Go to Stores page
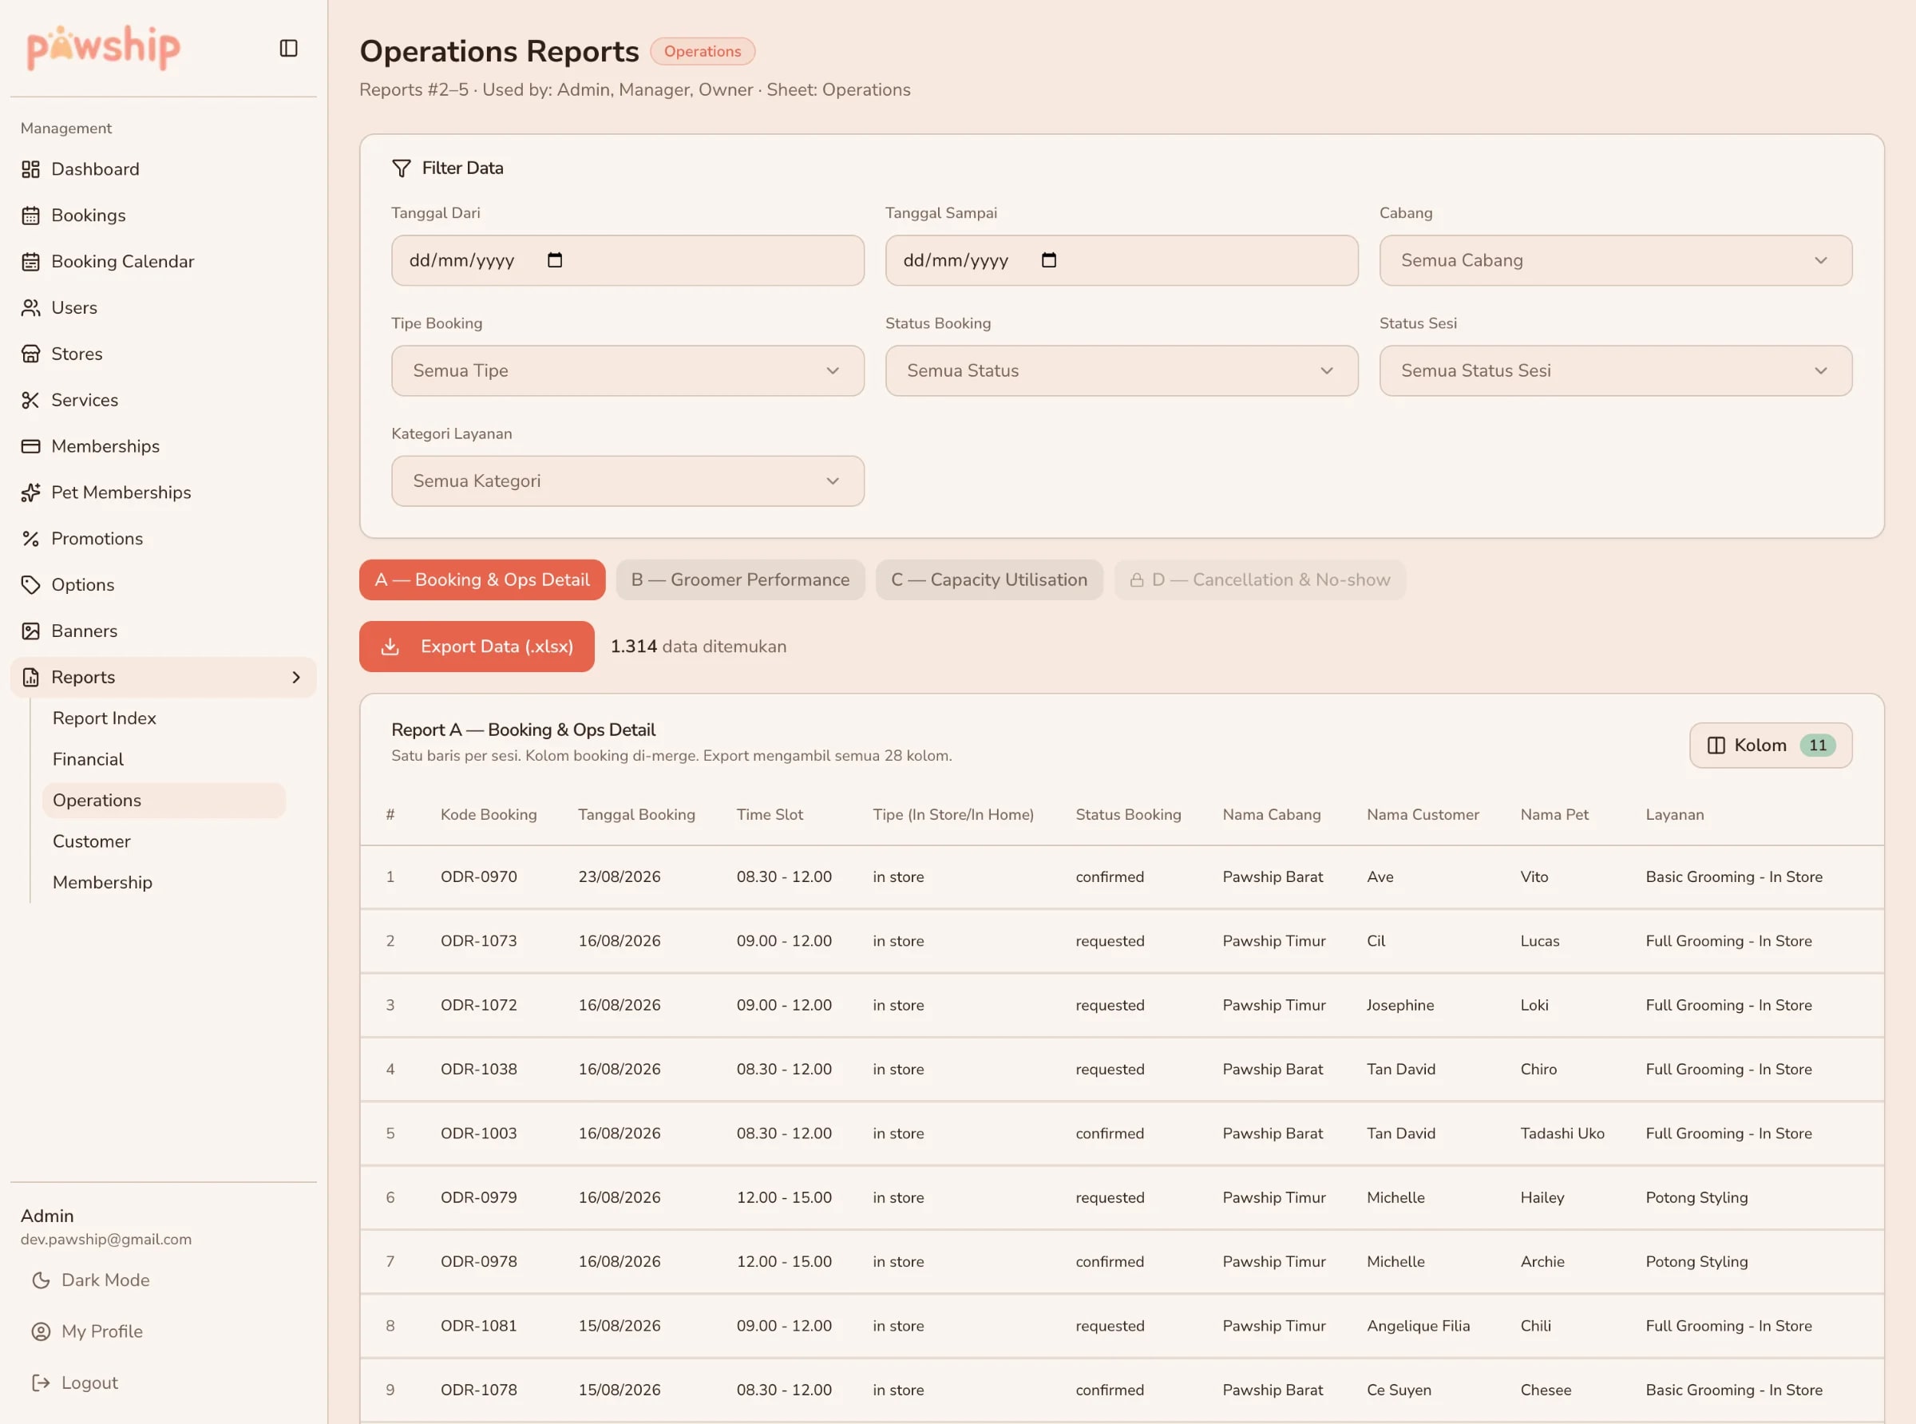The height and width of the screenshot is (1424, 1916). 164,354
